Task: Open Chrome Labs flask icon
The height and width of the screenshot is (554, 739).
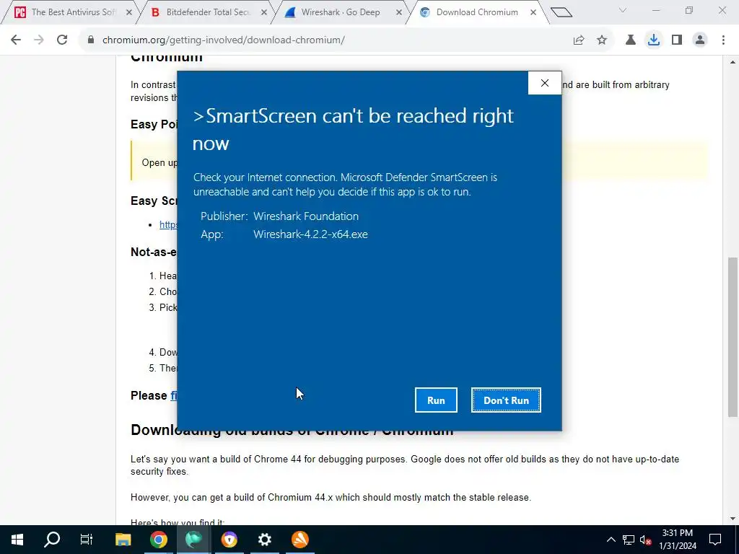Action: pos(630,40)
